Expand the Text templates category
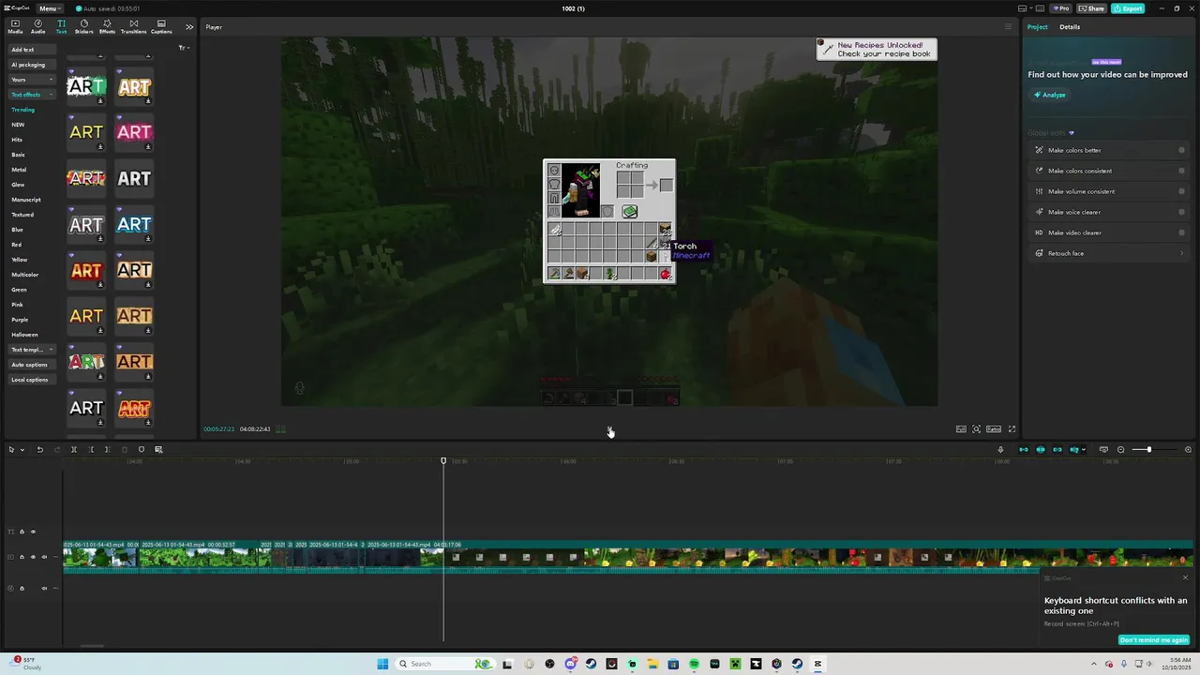The width and height of the screenshot is (1200, 675). [32, 350]
